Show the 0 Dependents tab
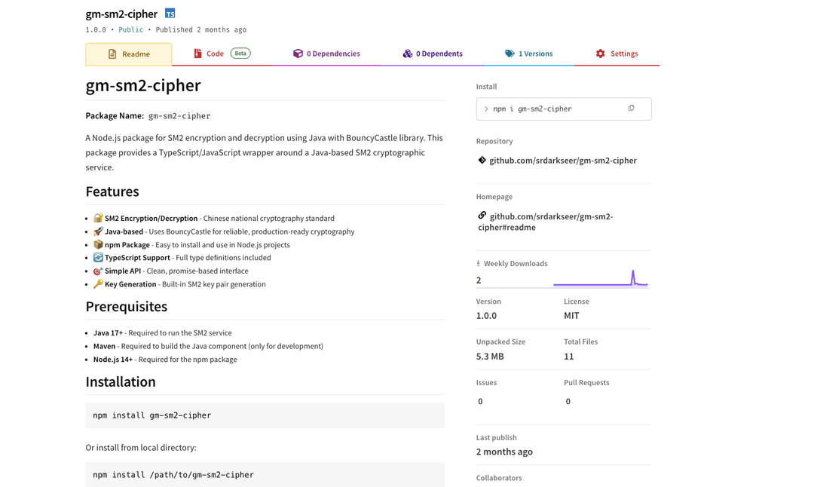The image size is (814, 487). (x=438, y=54)
